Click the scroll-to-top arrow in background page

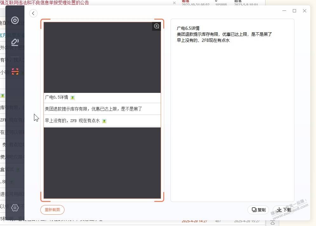(272, 223)
